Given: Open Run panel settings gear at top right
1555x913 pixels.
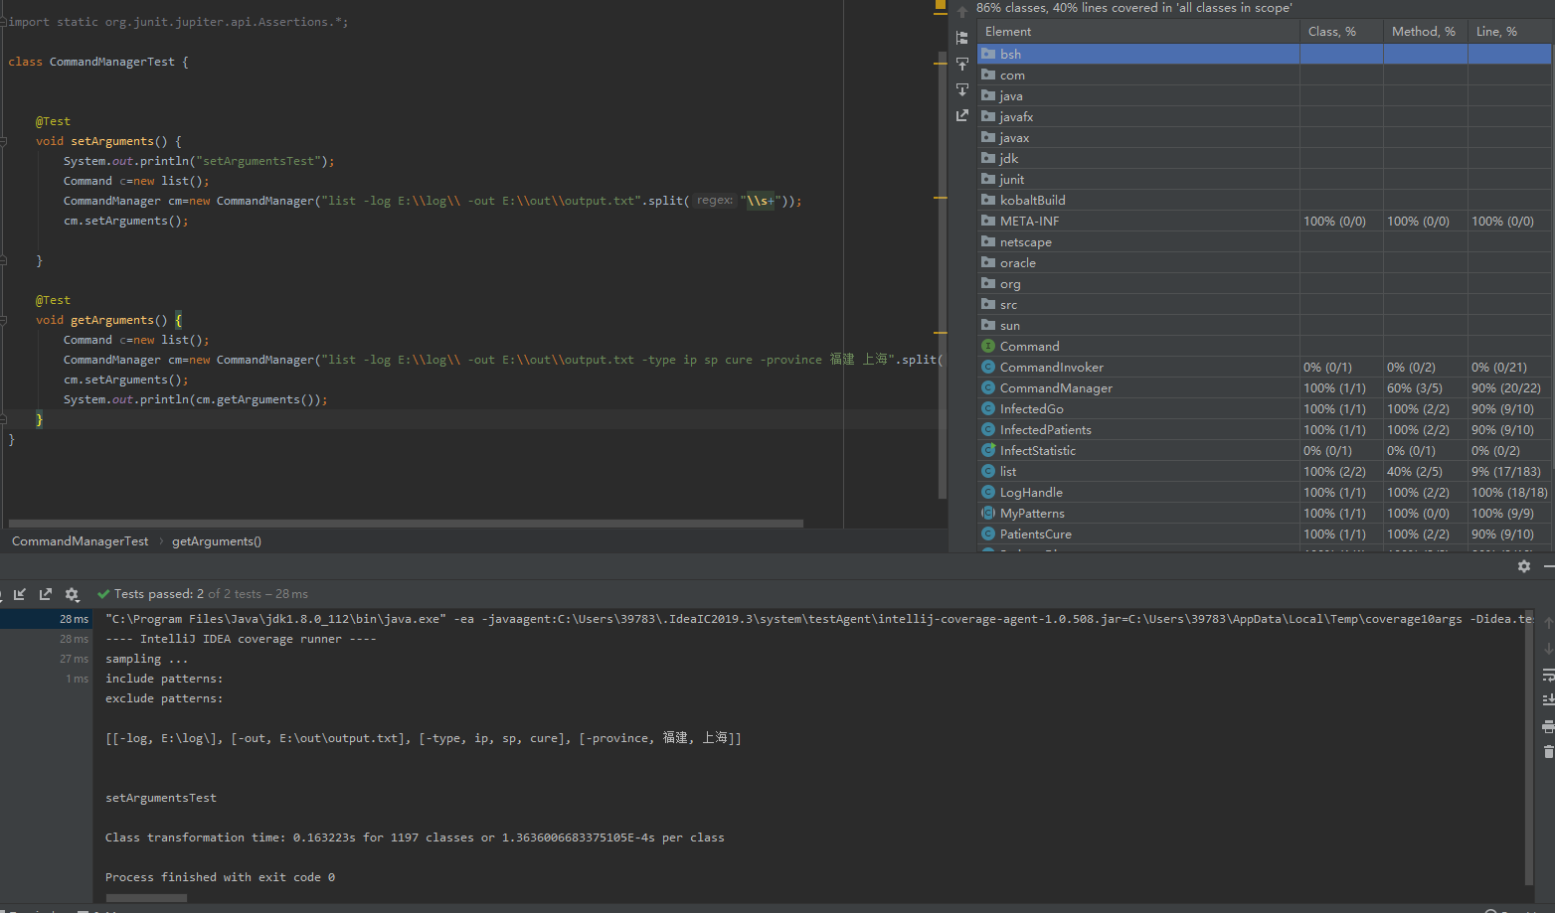Looking at the screenshot, I should click(x=1524, y=566).
